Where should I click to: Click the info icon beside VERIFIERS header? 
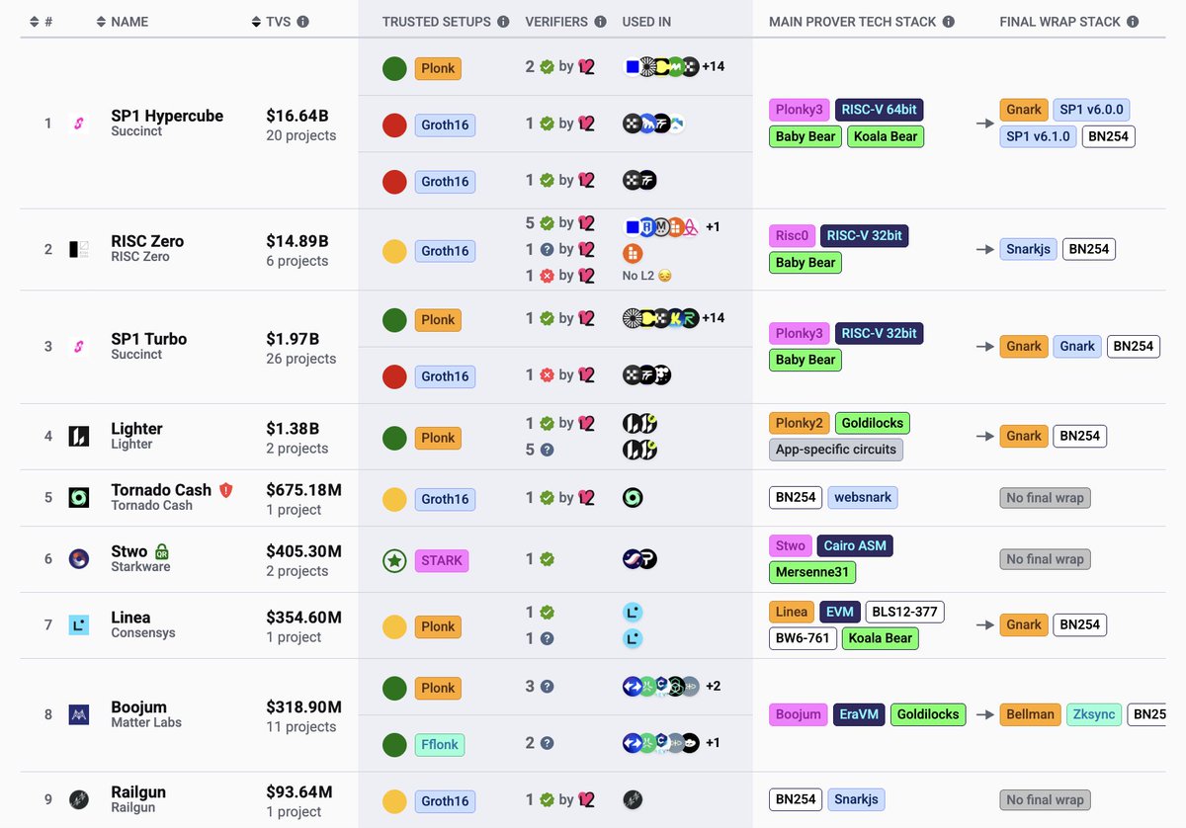click(x=599, y=21)
